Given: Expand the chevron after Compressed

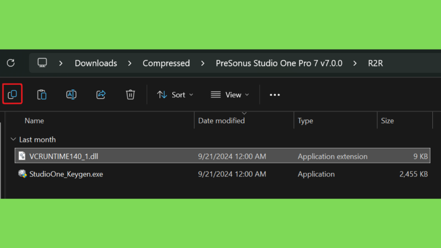Looking at the screenshot, I should (203, 63).
